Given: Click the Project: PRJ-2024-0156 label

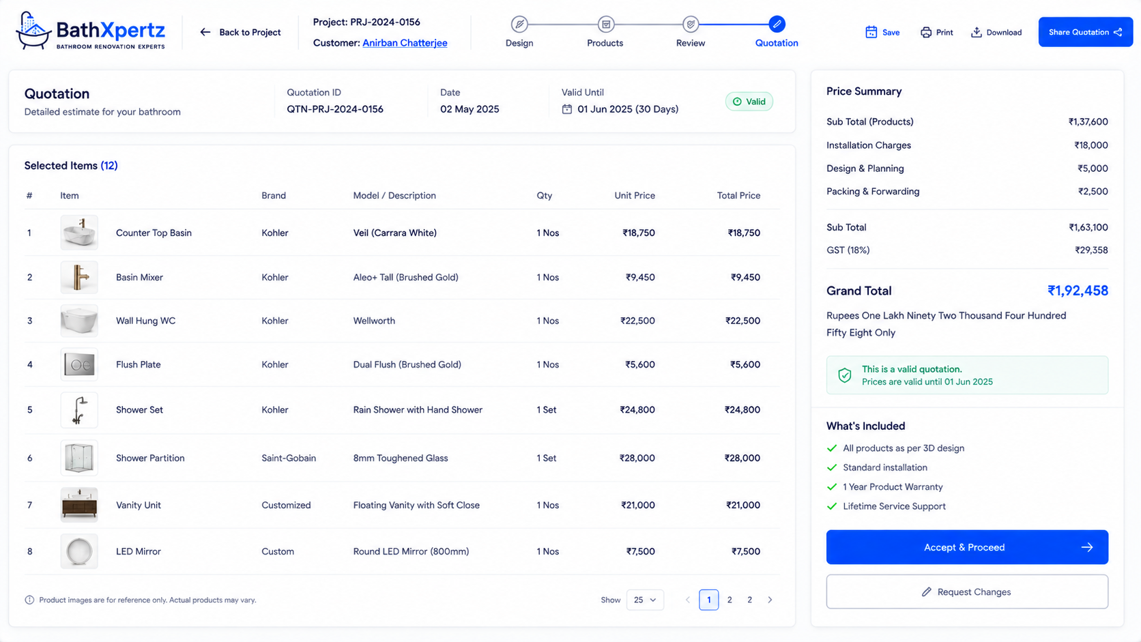Looking at the screenshot, I should point(366,23).
